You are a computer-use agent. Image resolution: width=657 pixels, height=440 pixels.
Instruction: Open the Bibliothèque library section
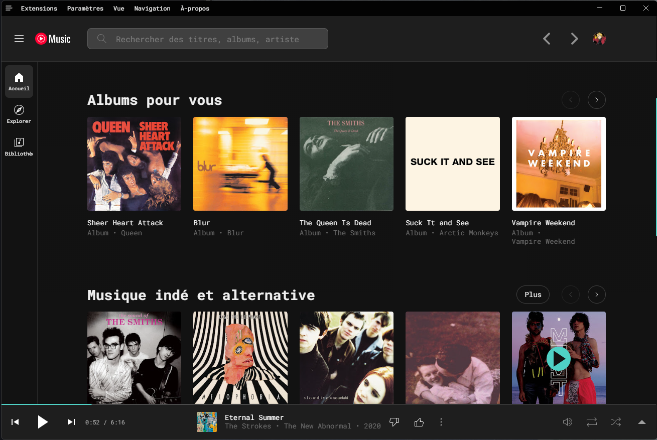click(x=19, y=146)
